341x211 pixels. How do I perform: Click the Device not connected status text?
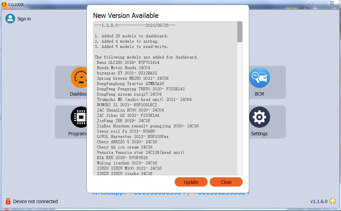click(x=35, y=201)
